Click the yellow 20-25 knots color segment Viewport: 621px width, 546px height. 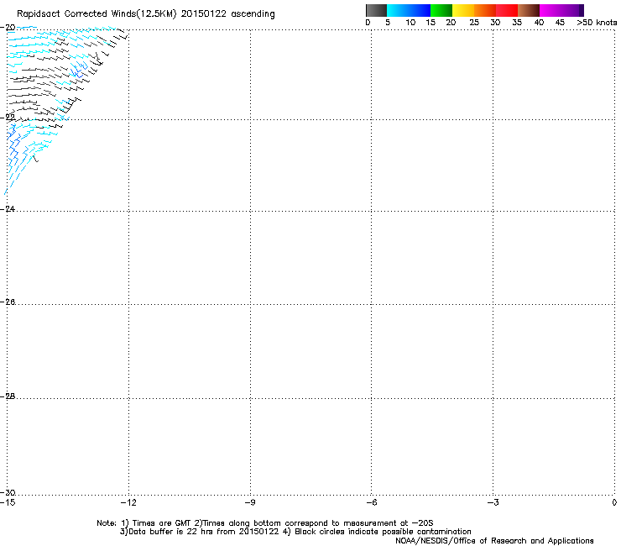(463, 10)
